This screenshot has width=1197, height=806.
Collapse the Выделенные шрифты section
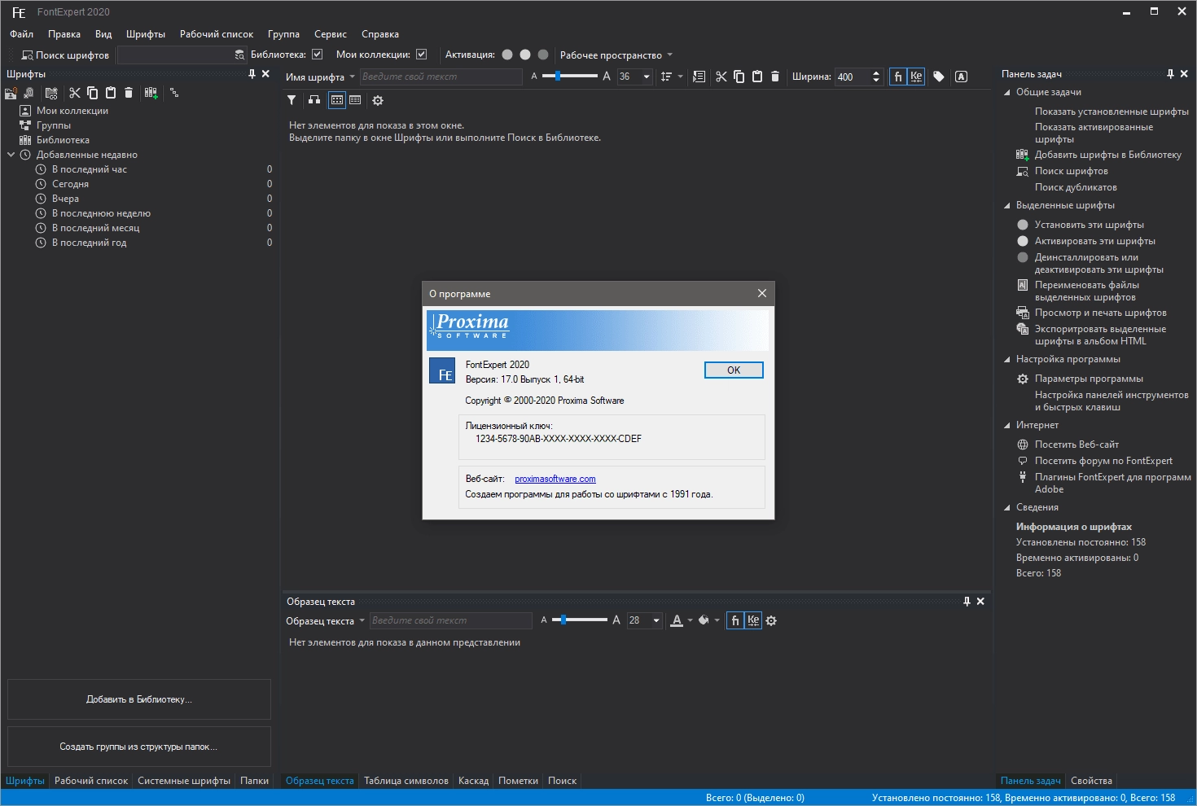click(x=1007, y=205)
